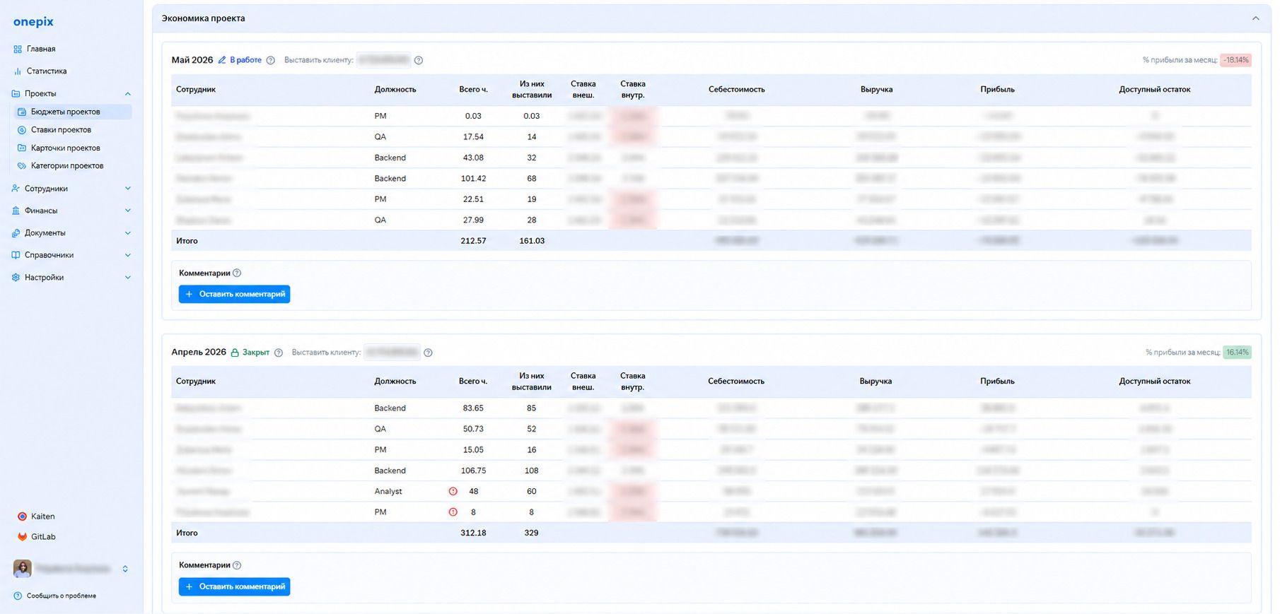Screen dimensions: 1280x614
Task: Select Карточки проектов menu item
Action: tap(65, 148)
